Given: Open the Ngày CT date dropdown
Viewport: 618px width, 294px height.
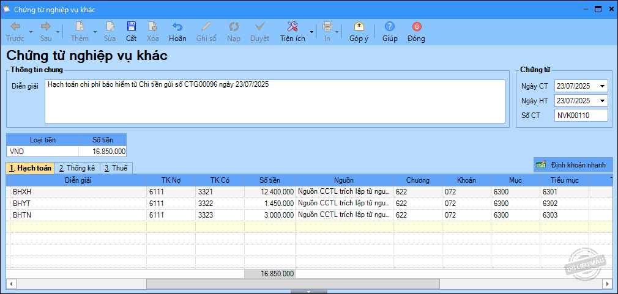Looking at the screenshot, I should coord(602,86).
